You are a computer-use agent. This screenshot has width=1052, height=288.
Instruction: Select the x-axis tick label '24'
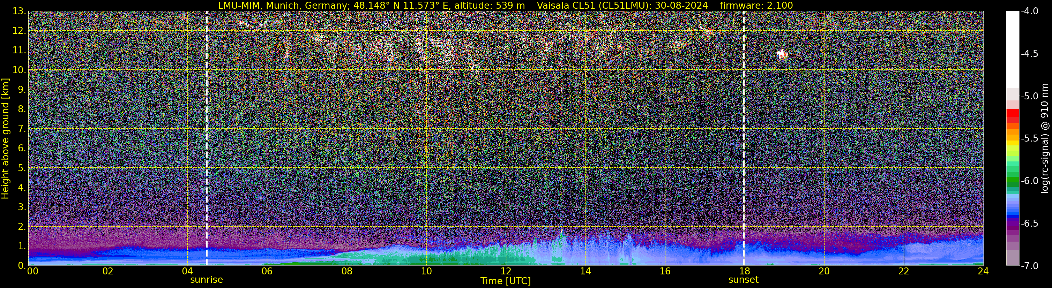983,271
